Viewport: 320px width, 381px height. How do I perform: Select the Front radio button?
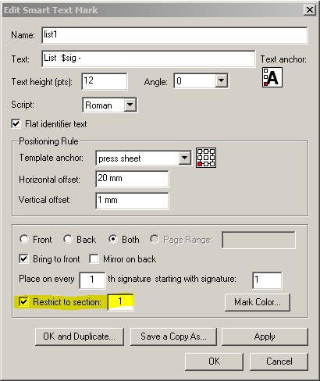(24, 239)
